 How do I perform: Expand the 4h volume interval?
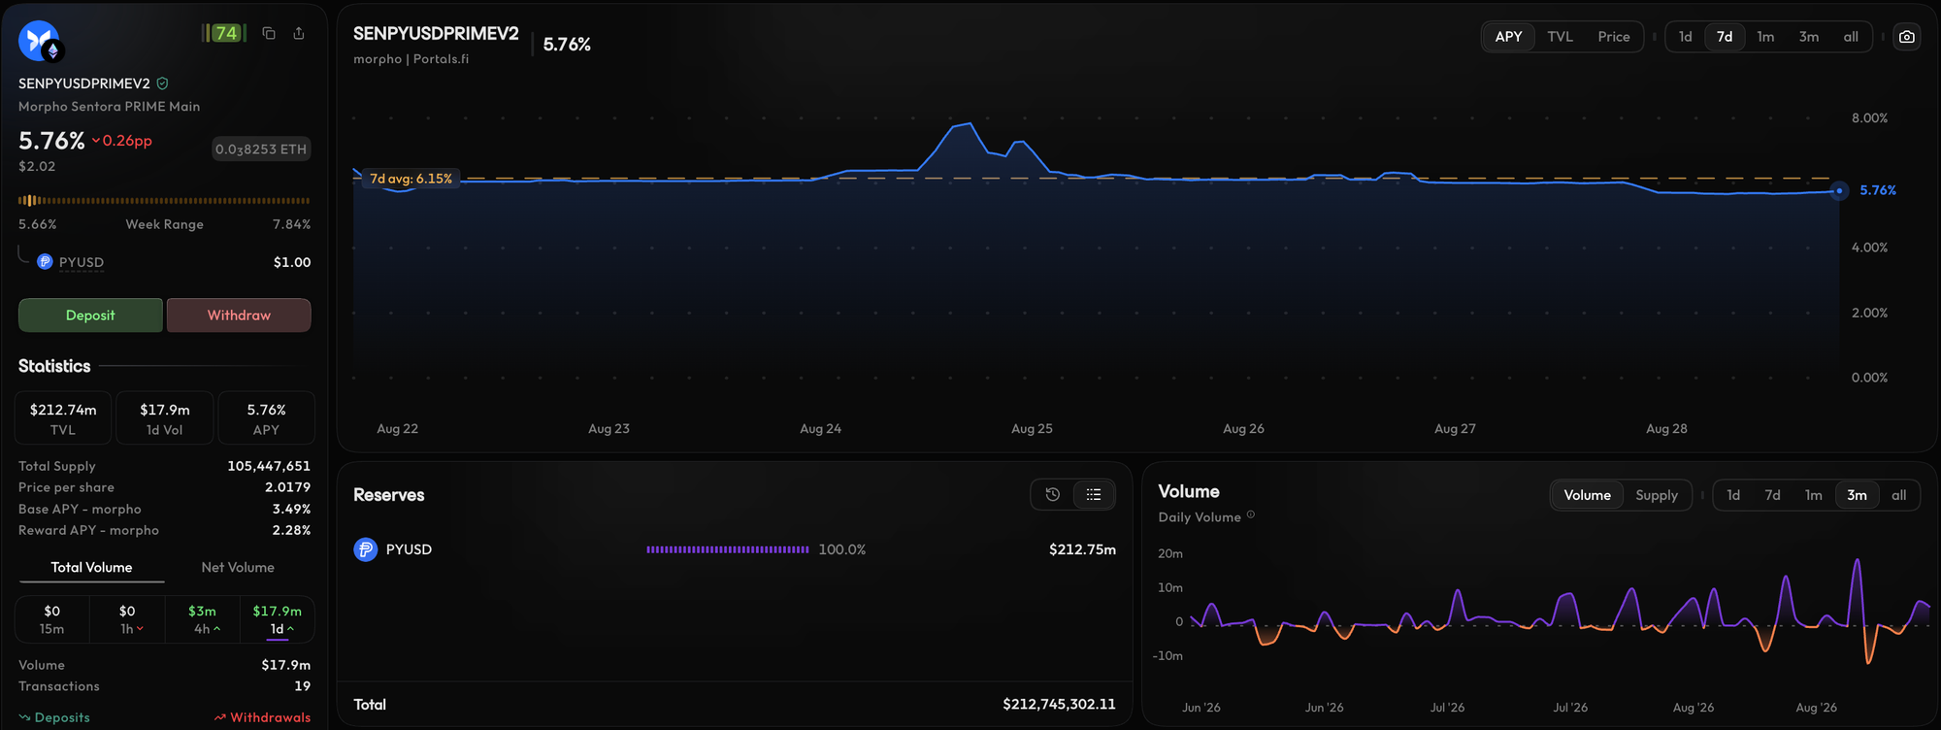click(x=202, y=619)
